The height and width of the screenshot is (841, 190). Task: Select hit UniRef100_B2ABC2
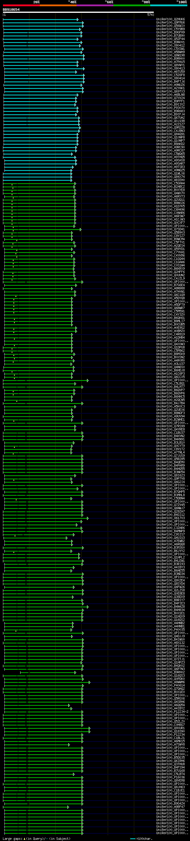point(170,187)
